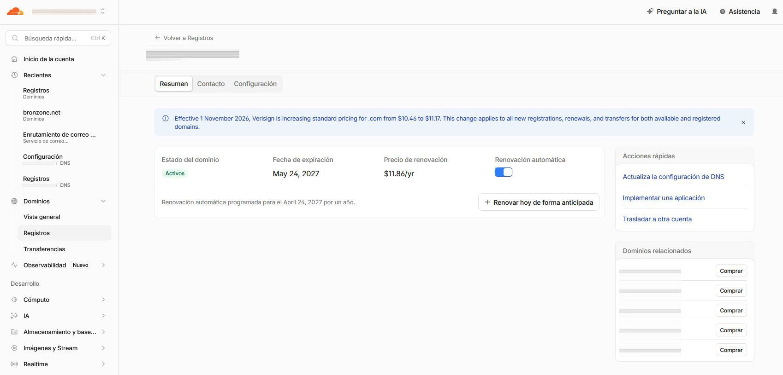Select the Resumen tab
This screenshot has width=783, height=375.
(x=174, y=84)
